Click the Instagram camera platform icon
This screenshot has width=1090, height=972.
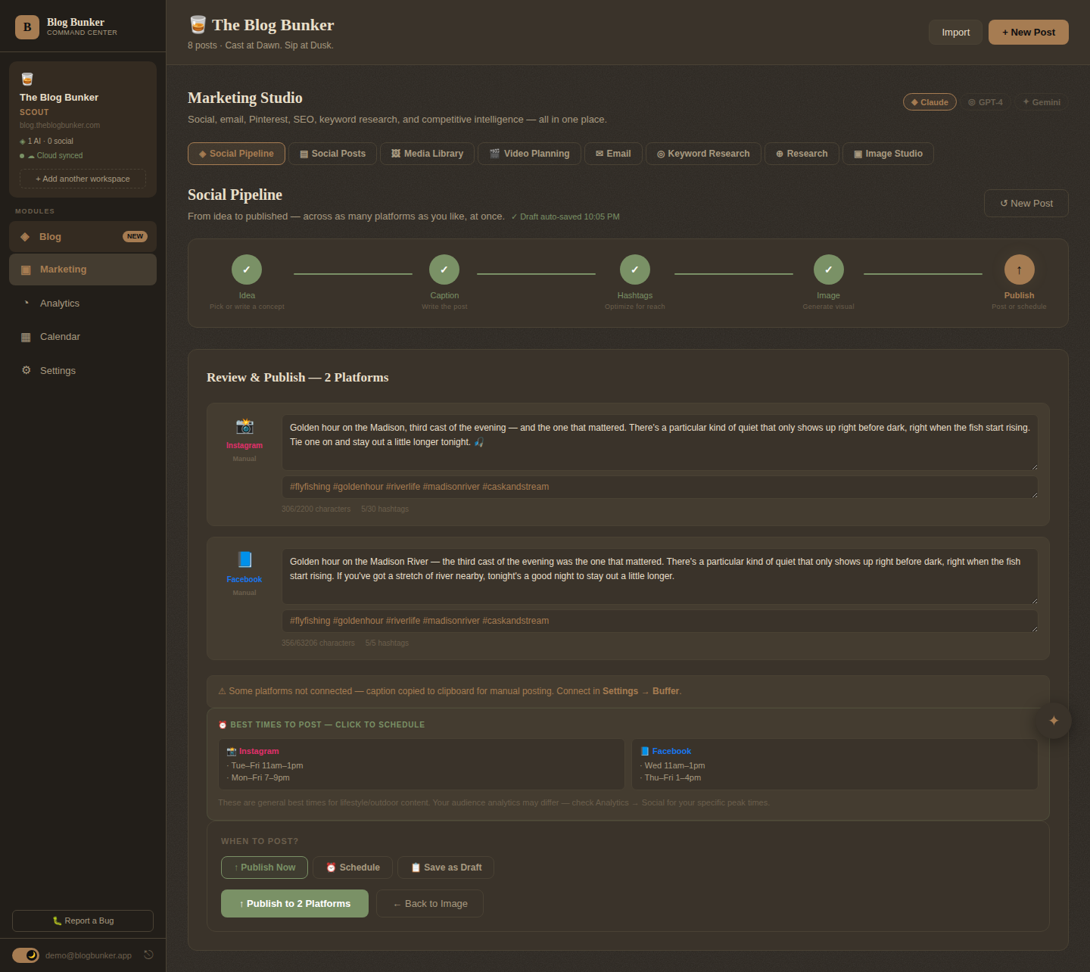click(x=244, y=425)
